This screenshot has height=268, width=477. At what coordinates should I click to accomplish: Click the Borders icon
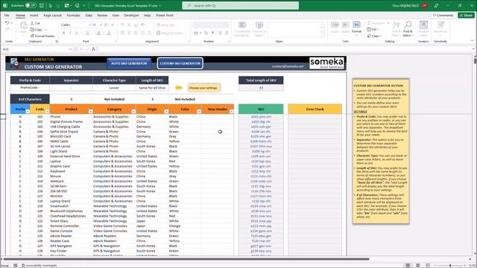point(87,33)
